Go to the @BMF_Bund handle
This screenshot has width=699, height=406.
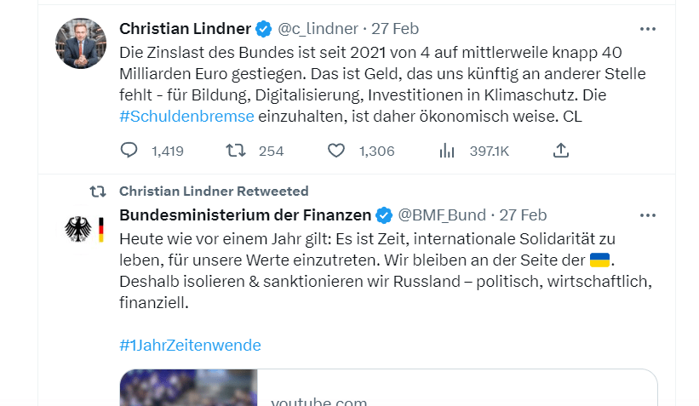442,214
